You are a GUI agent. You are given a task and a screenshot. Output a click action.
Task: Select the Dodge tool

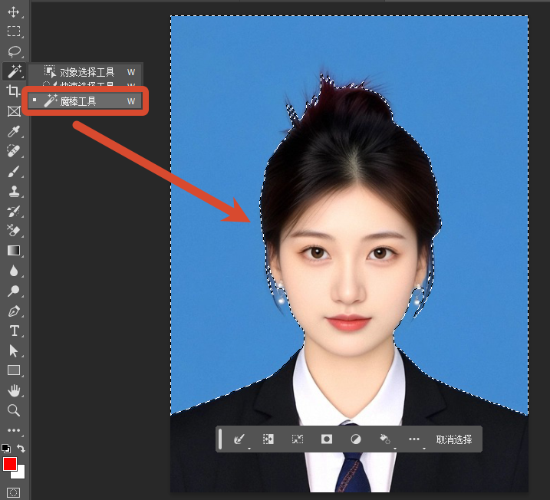tap(14, 291)
